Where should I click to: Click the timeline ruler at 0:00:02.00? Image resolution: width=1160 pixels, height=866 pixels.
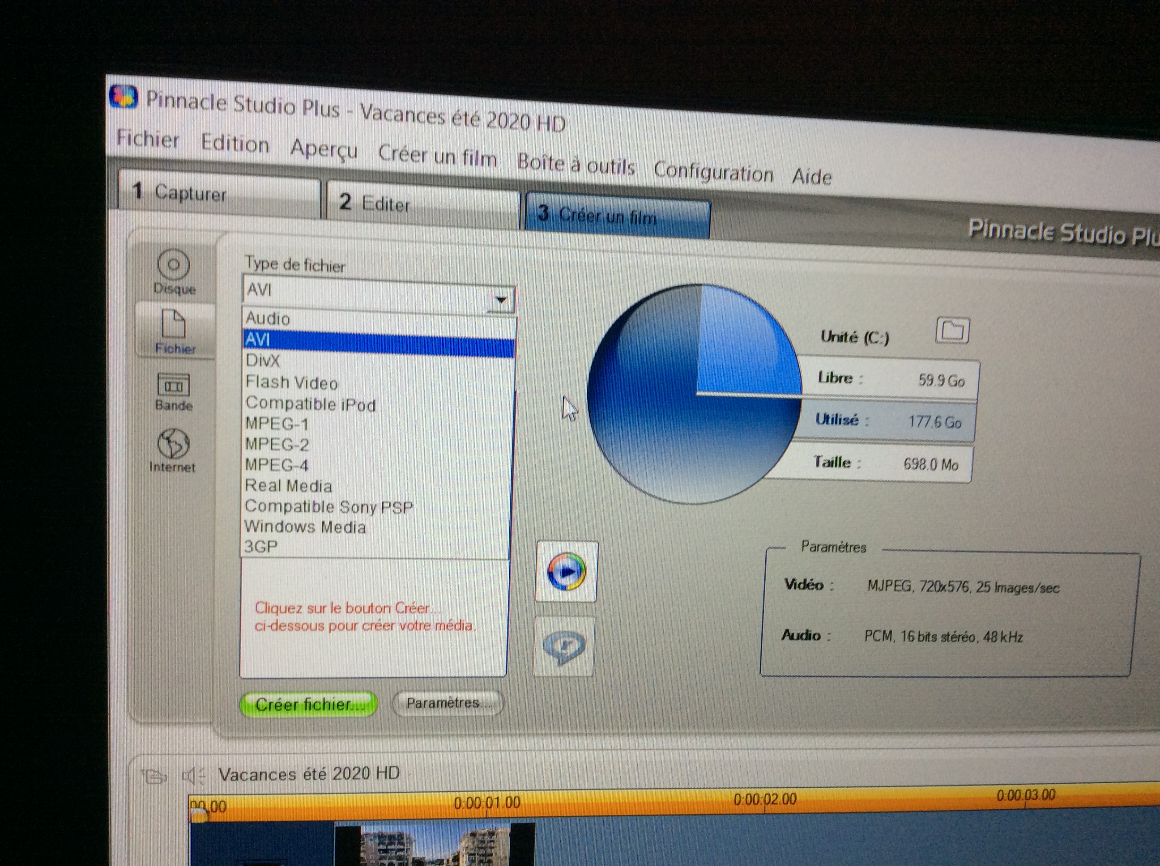click(764, 799)
